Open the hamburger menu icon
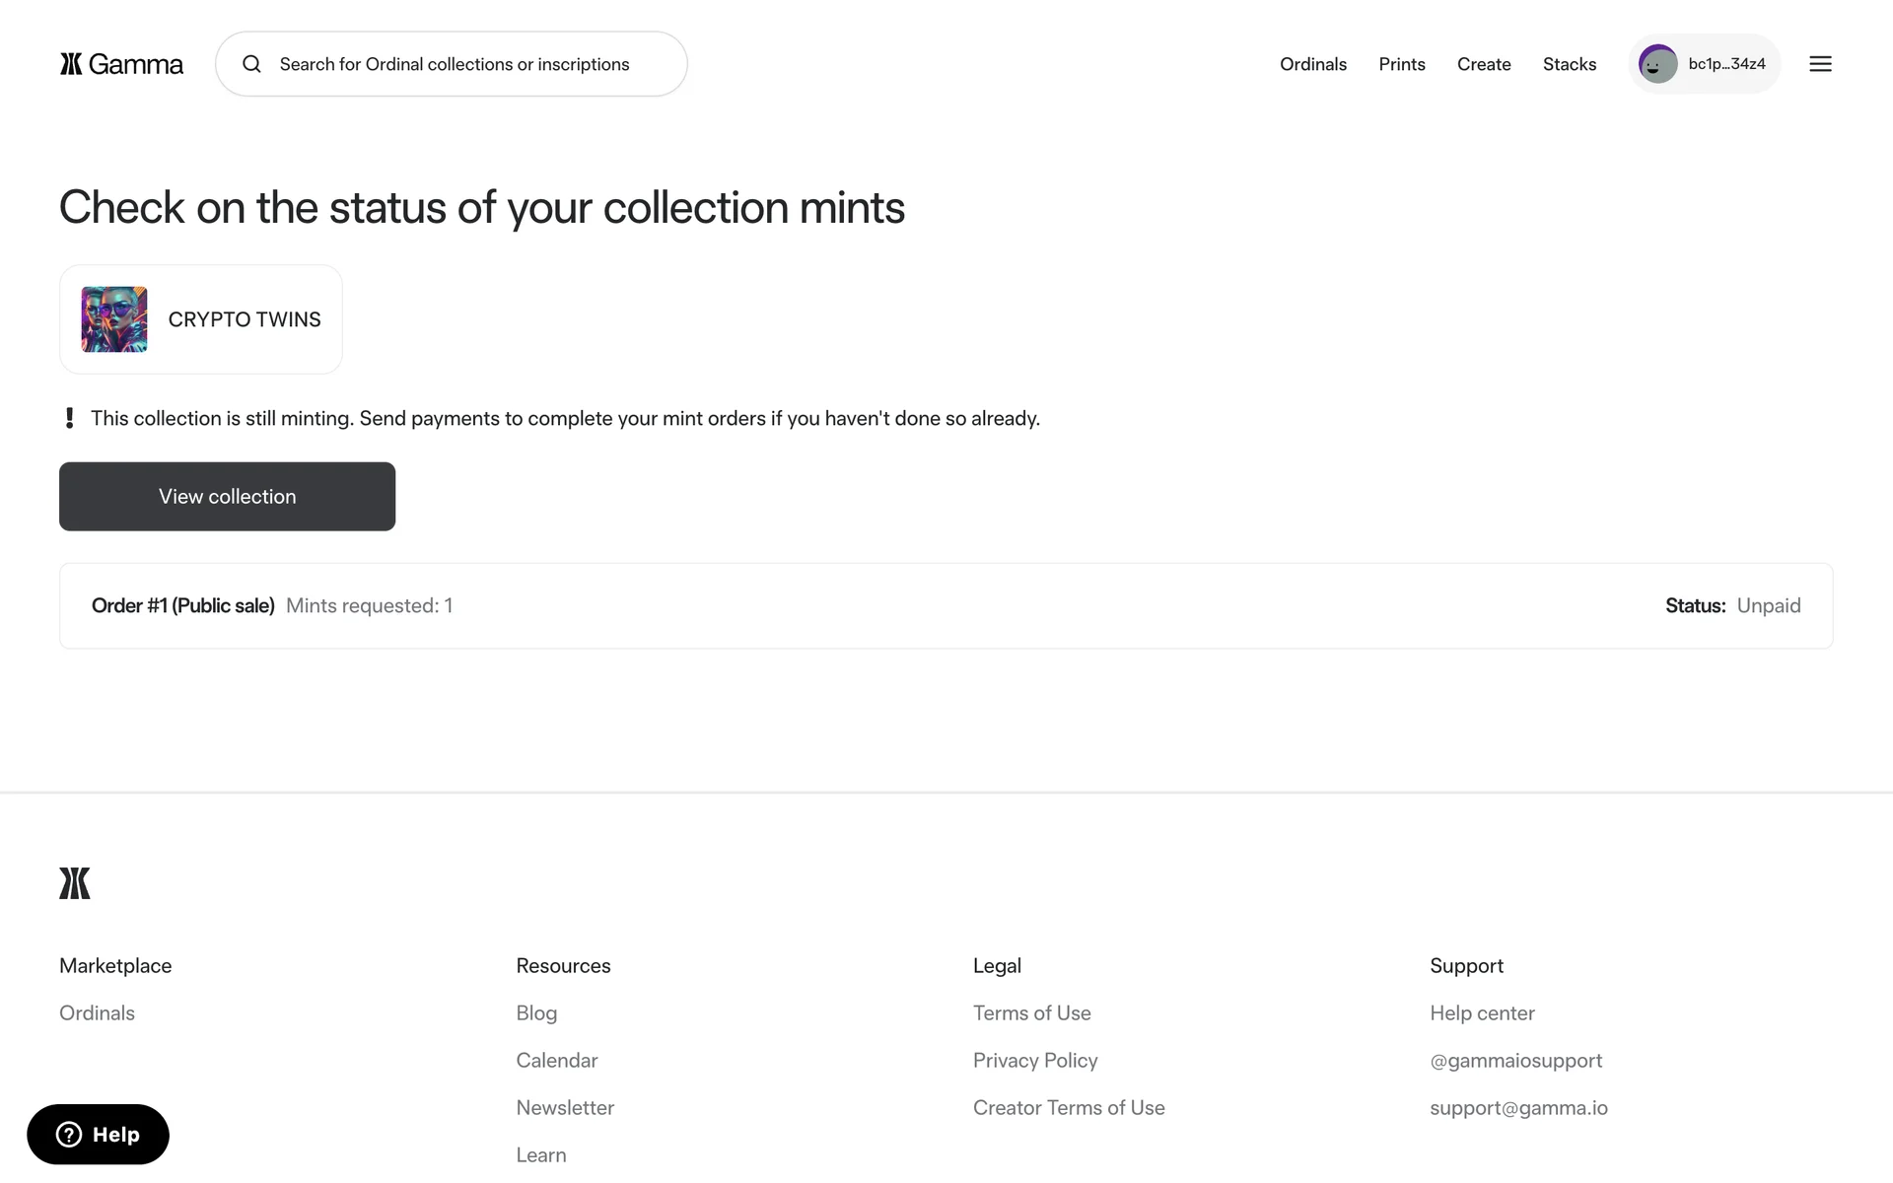The height and width of the screenshot is (1183, 1893). (x=1820, y=64)
